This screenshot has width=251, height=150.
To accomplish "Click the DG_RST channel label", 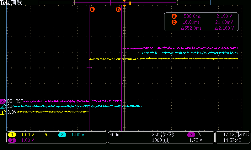I will coord(15,101).
